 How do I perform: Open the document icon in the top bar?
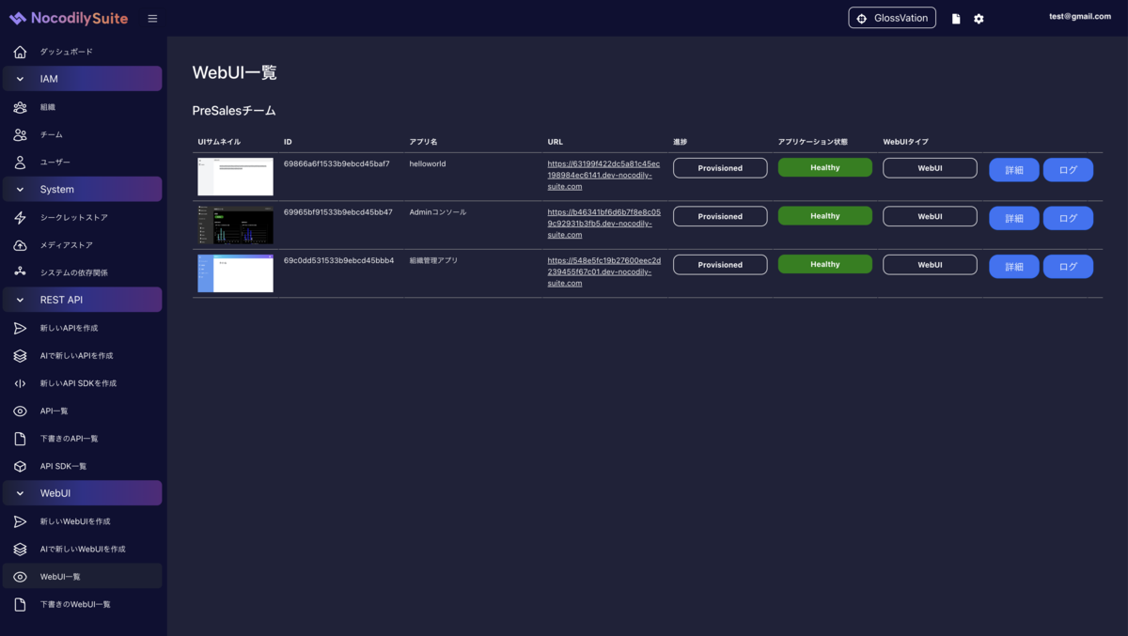click(x=956, y=19)
